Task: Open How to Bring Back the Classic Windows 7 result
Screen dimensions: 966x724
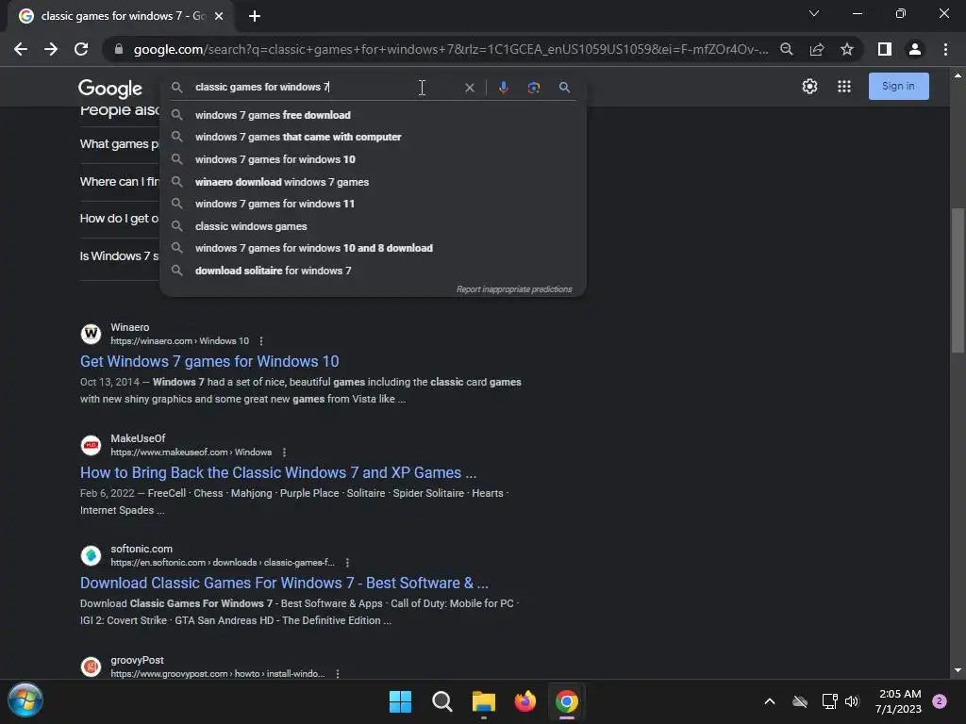Action: click(x=278, y=473)
